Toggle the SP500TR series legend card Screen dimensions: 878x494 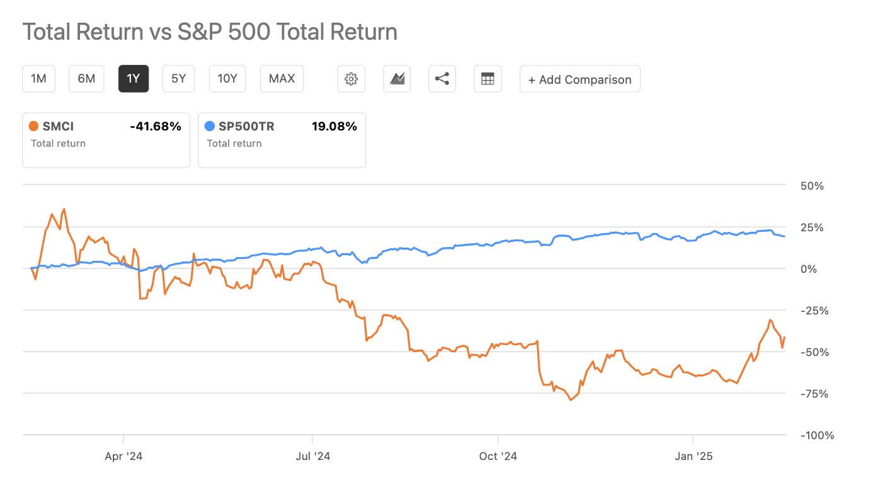point(282,139)
